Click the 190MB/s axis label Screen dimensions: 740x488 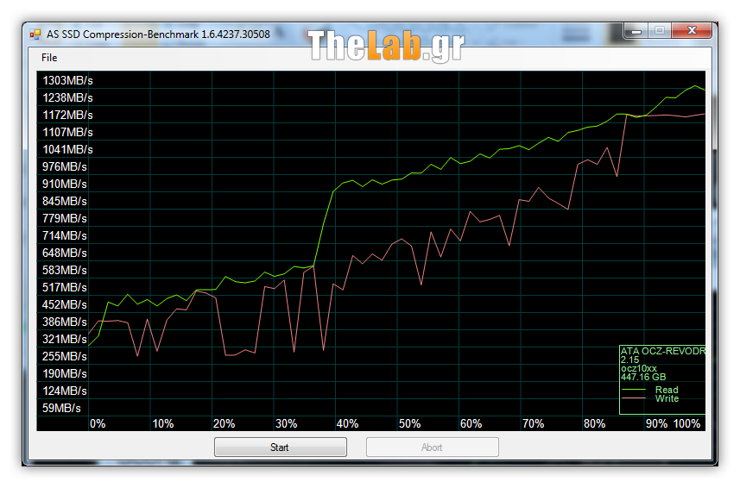pyautogui.click(x=65, y=373)
